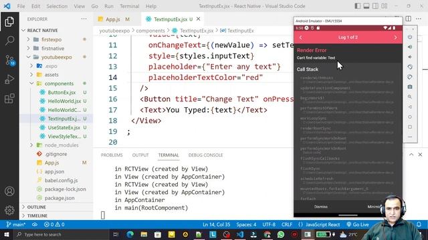This screenshot has width=428, height=240.
Task: Click the main branch in status bar
Action: (x=16, y=225)
